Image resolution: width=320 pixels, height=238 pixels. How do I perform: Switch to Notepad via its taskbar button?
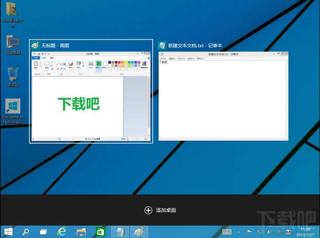coord(118,232)
